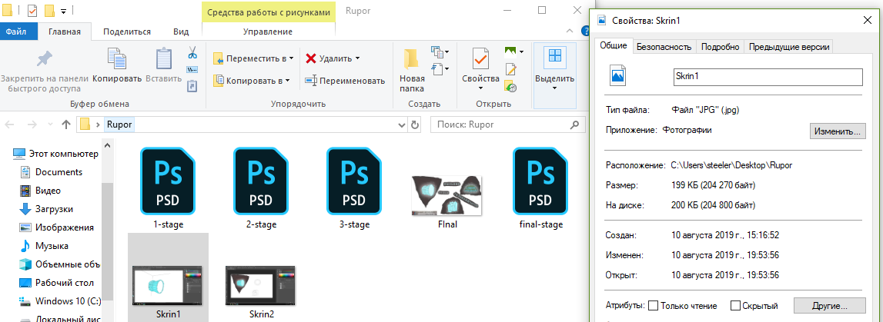Viewport: 883px width, 322px height.
Task: Click the Rupor address bar path
Action: pos(119,124)
